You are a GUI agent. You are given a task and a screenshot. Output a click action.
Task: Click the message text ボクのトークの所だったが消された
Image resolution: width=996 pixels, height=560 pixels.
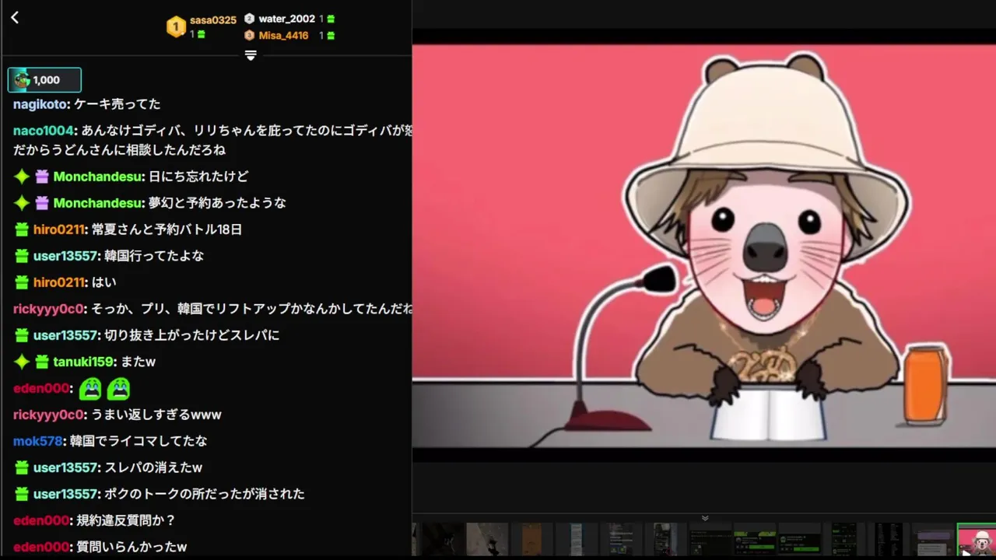(x=205, y=495)
